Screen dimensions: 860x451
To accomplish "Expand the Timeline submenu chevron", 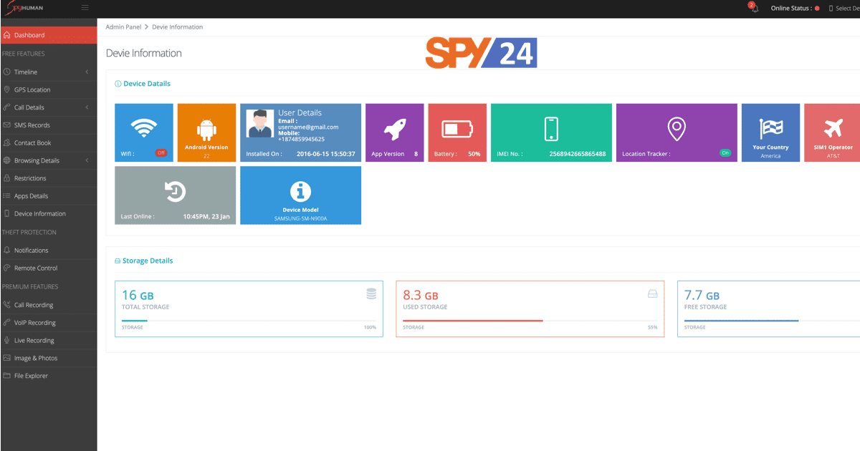I will (x=87, y=72).
